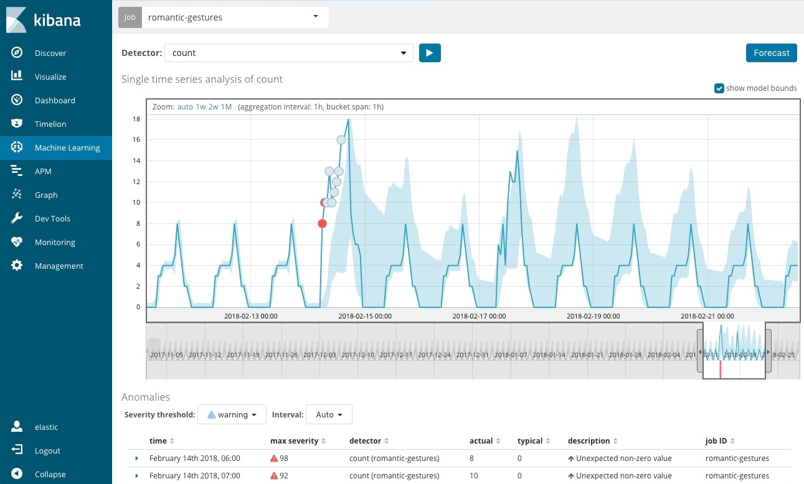The width and height of the screenshot is (804, 484).
Task: Set chart zoom to auto
Action: tap(185, 107)
